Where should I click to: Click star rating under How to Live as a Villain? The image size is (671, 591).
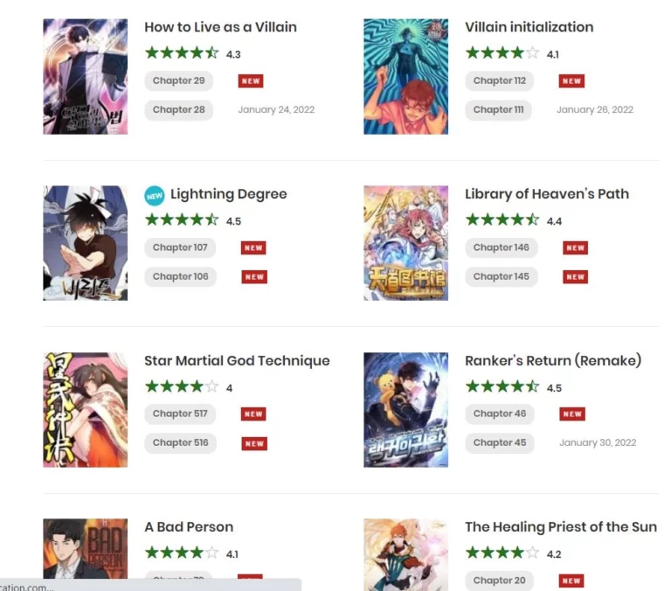click(182, 53)
